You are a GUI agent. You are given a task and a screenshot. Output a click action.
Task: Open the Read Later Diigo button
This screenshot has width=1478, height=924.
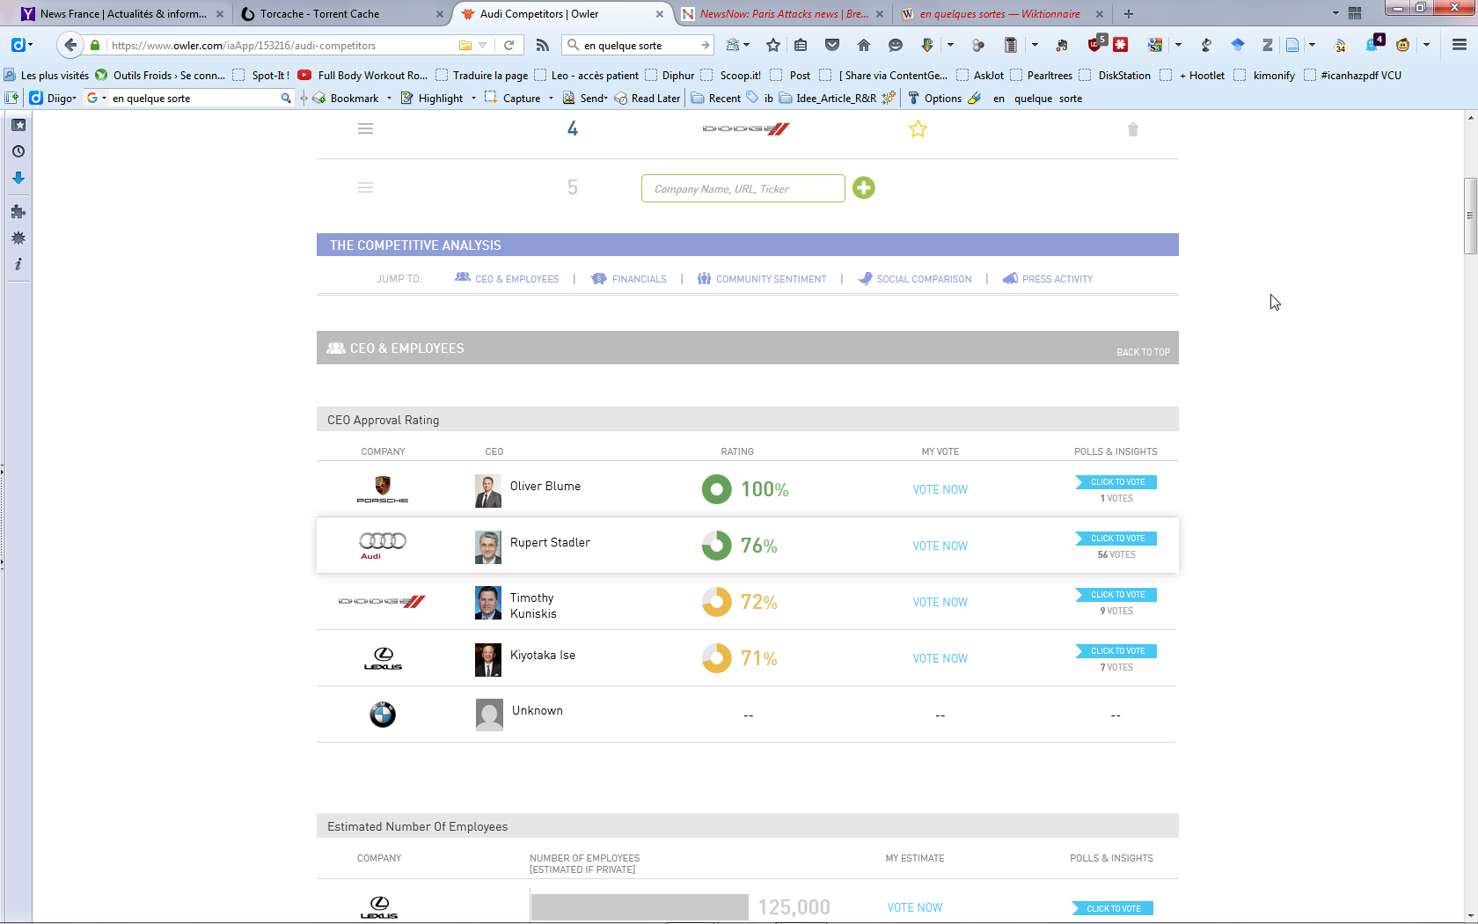pos(648,99)
